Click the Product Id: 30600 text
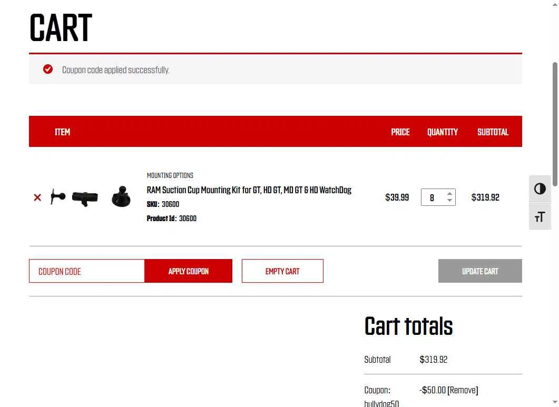The width and height of the screenshot is (559, 407). pyautogui.click(x=171, y=219)
